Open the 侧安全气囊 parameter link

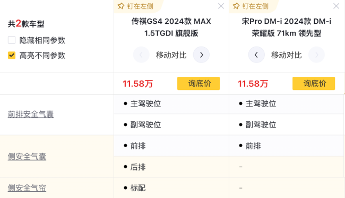click(27, 157)
